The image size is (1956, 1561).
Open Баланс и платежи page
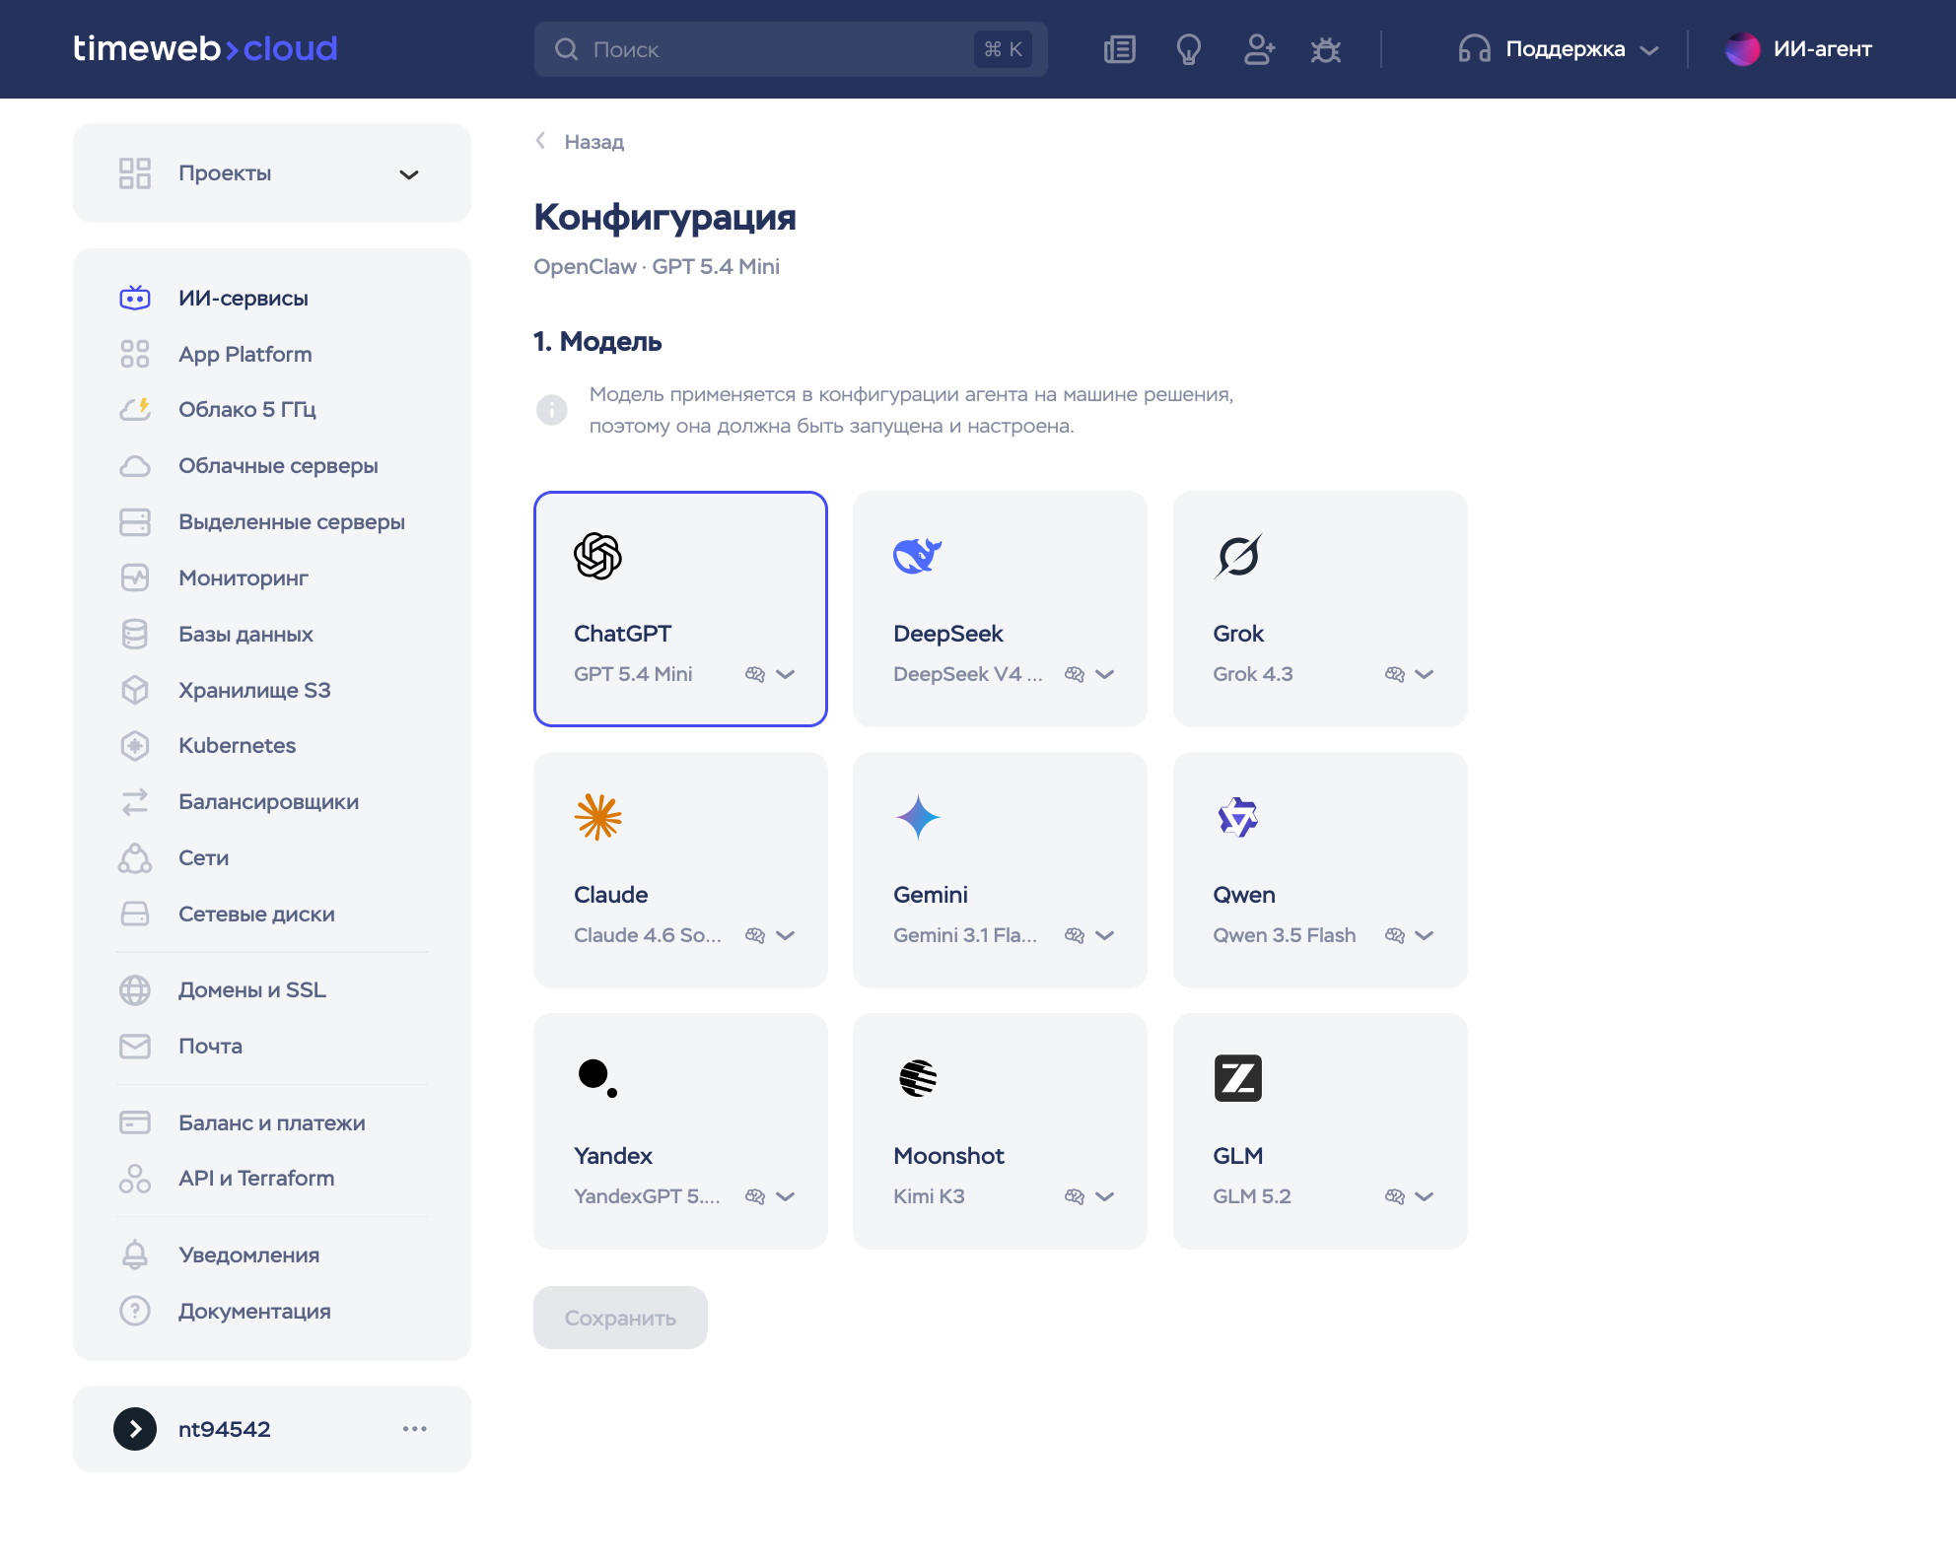click(x=272, y=1123)
